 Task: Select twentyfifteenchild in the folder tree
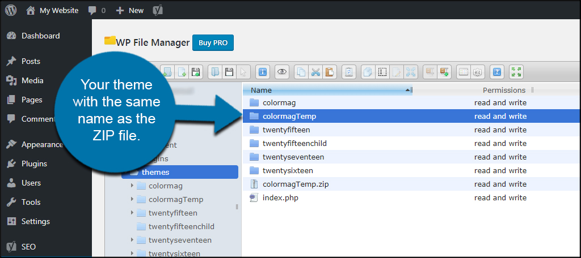[x=181, y=226]
